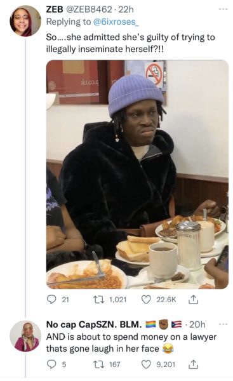Reply to ZEB's tweet via comment icon
Screen dimensions: 233x381
pos(51,300)
